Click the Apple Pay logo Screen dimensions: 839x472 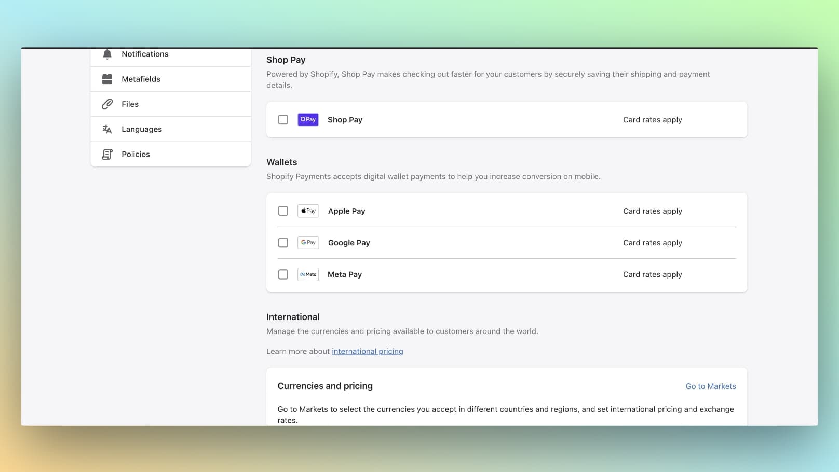[x=308, y=211]
